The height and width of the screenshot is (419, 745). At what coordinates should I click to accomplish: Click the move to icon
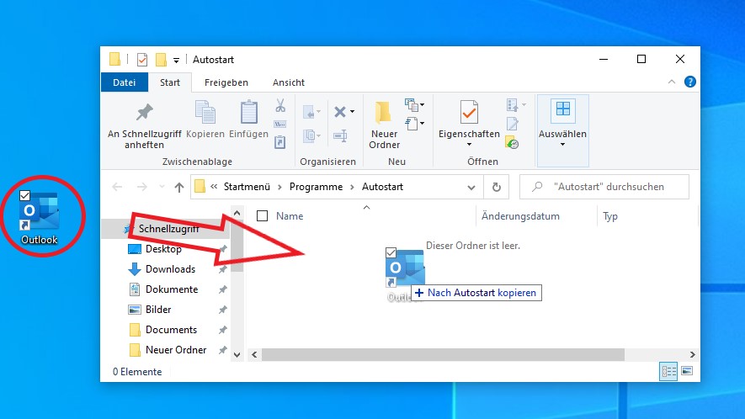click(308, 113)
